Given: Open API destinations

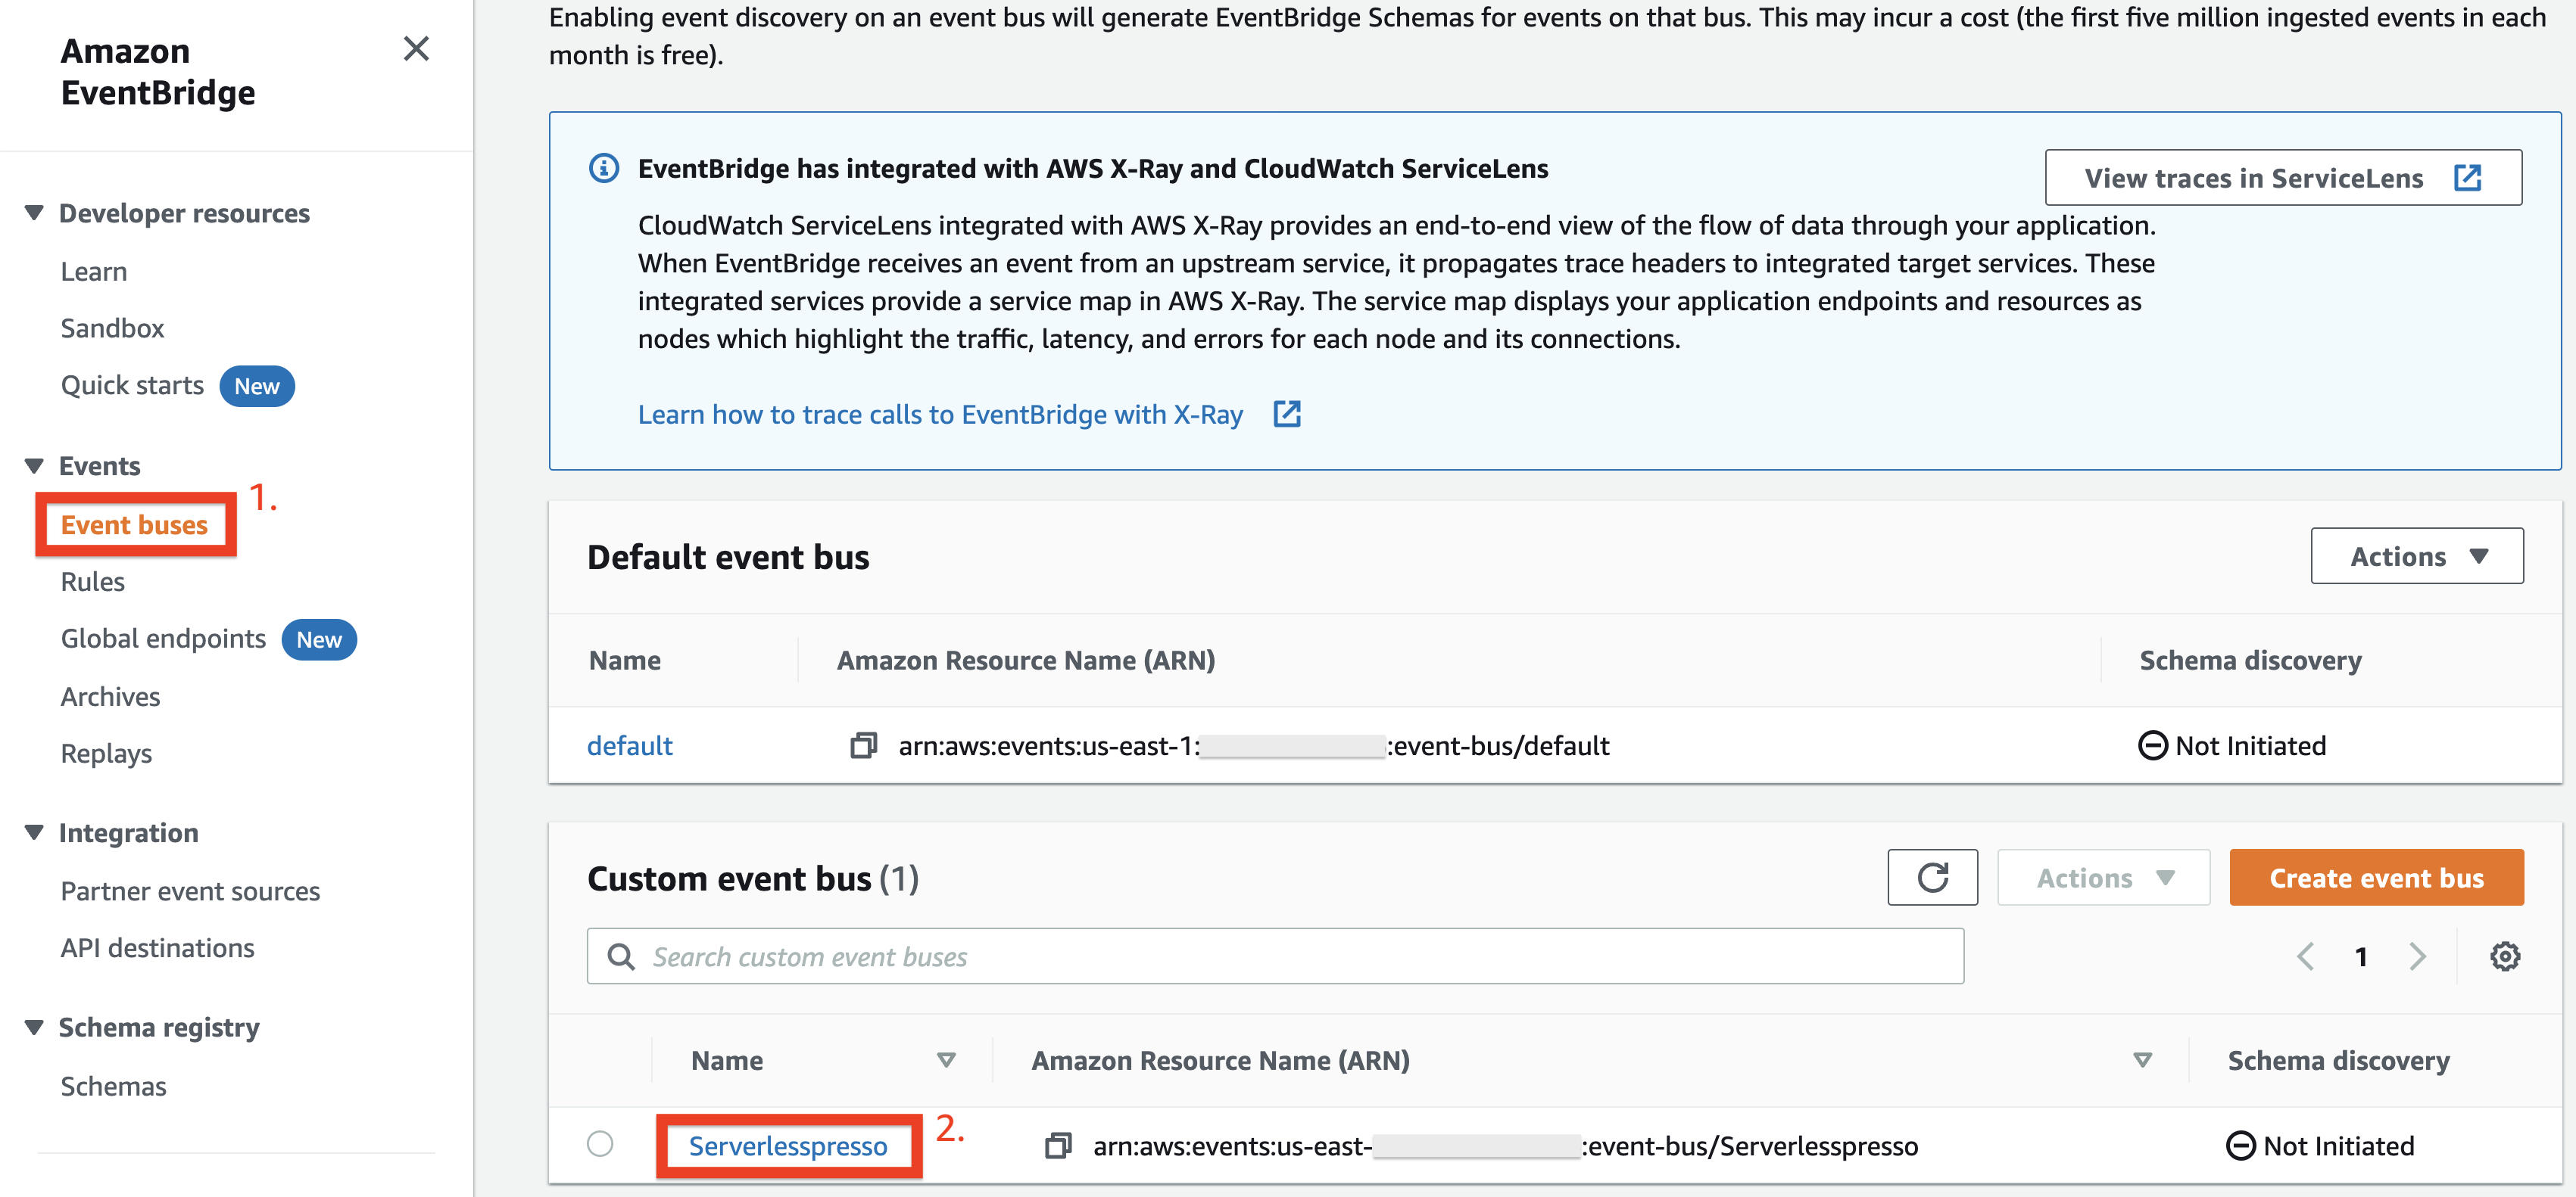Looking at the screenshot, I should tap(157, 947).
